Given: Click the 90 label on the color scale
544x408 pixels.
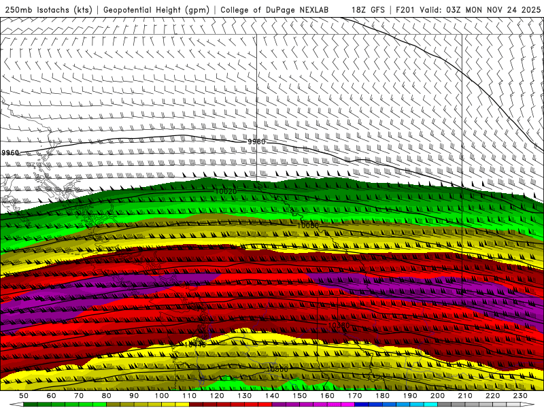Looking at the screenshot, I should pos(134,396).
